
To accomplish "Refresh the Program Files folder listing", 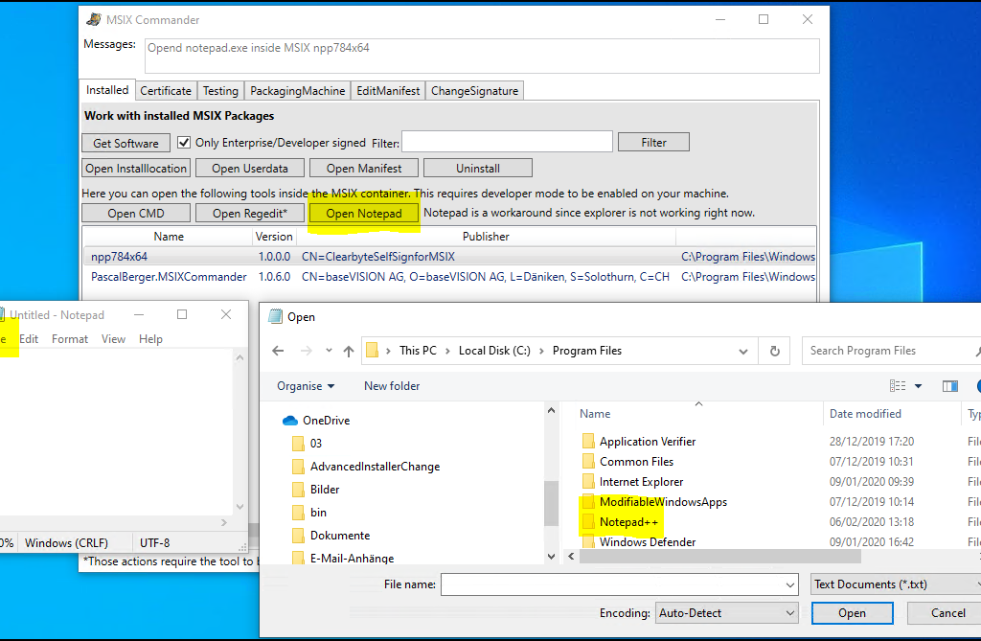I will coord(774,351).
